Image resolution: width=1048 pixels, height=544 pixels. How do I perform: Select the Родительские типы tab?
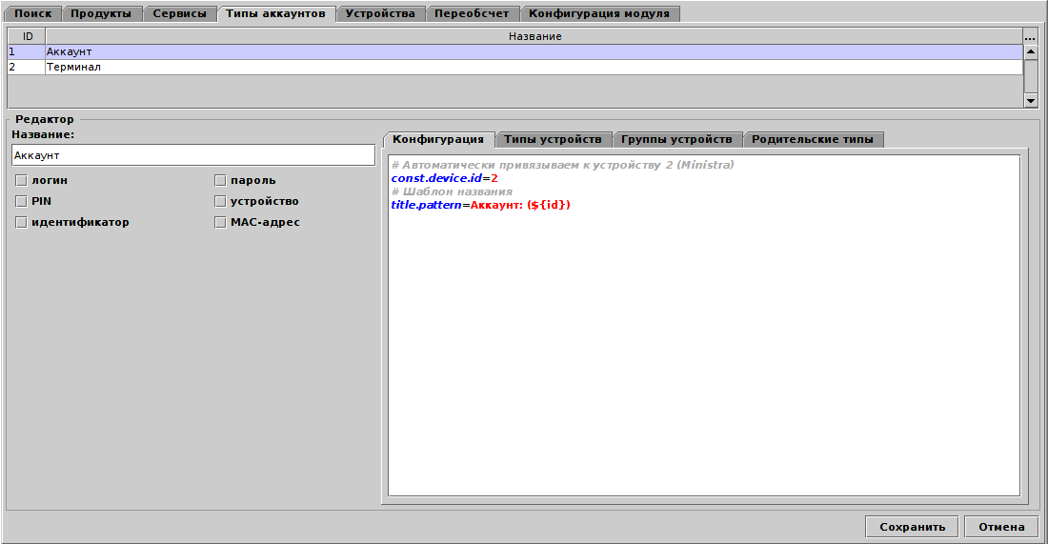click(812, 139)
